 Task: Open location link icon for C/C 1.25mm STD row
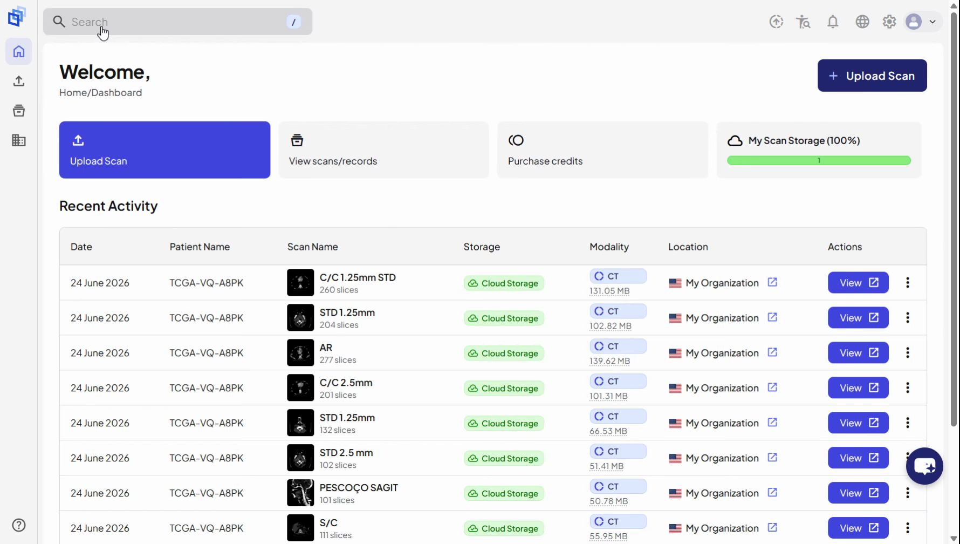[772, 282]
